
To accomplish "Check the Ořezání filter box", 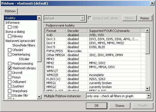I will point(10,50).
